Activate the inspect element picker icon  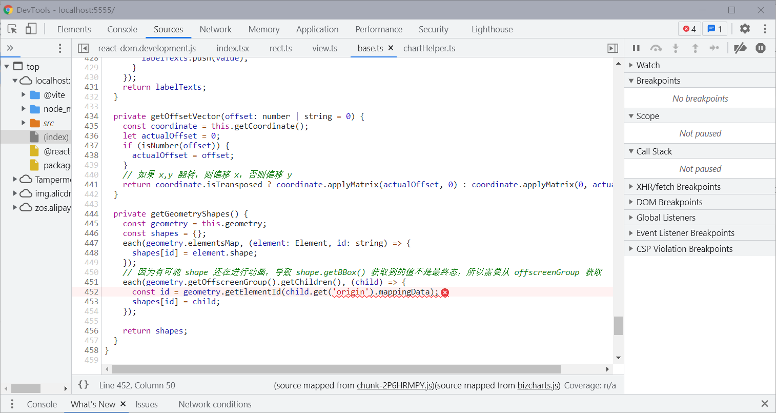click(x=12, y=29)
